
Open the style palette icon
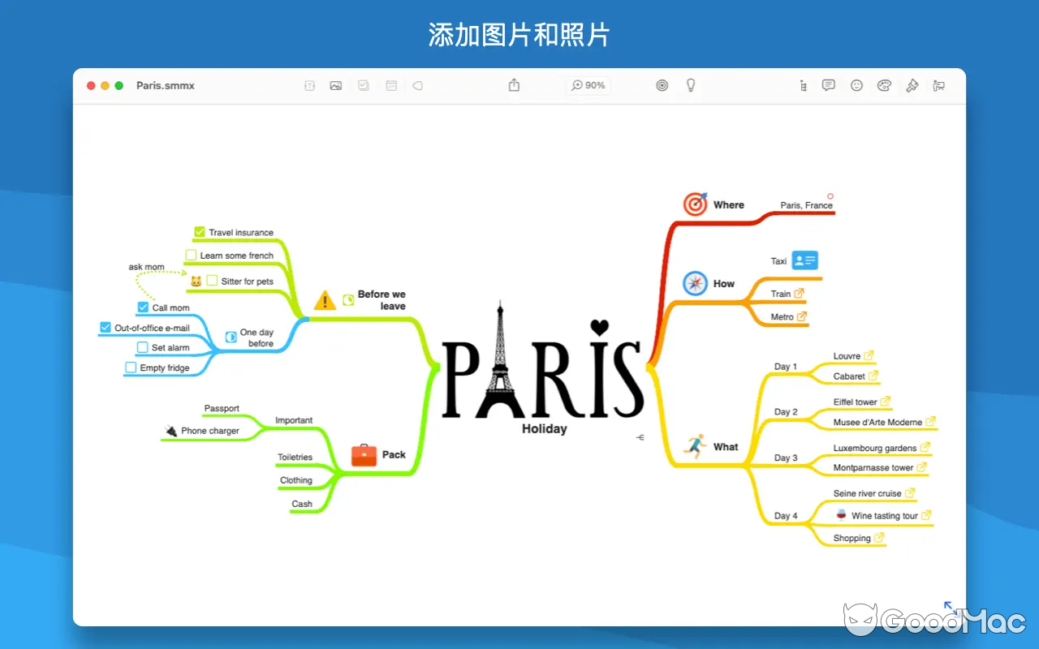click(x=884, y=85)
